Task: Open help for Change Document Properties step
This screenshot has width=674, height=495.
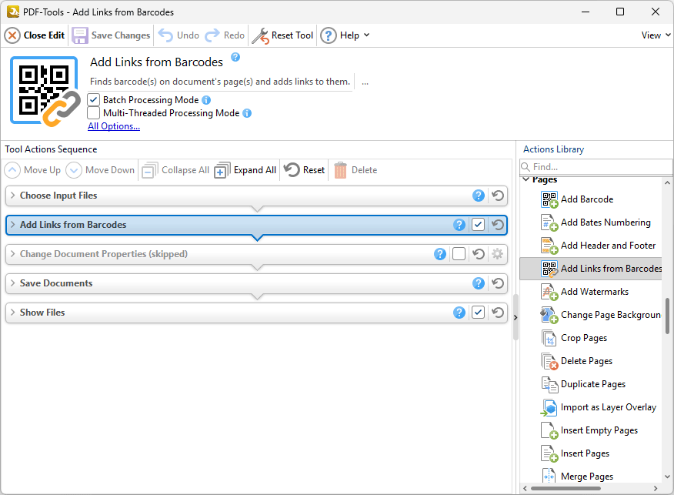Action: tap(440, 254)
